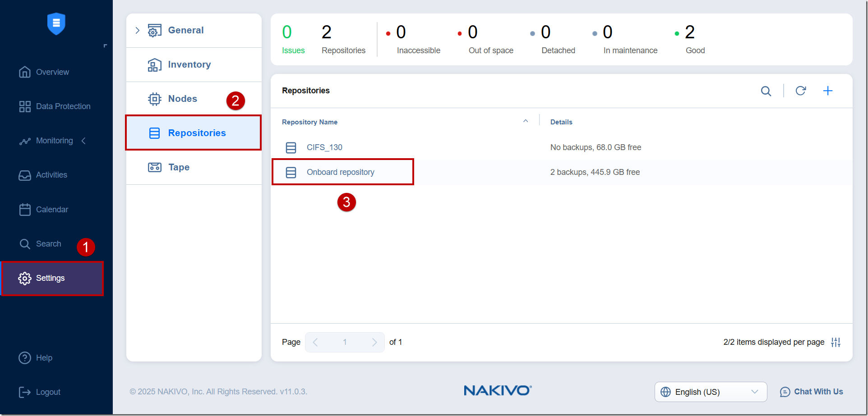
Task: Refresh the repositories list
Action: pyautogui.click(x=801, y=91)
